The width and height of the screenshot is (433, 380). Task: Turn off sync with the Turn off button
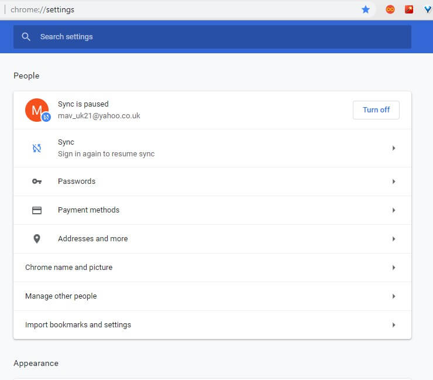tap(376, 110)
